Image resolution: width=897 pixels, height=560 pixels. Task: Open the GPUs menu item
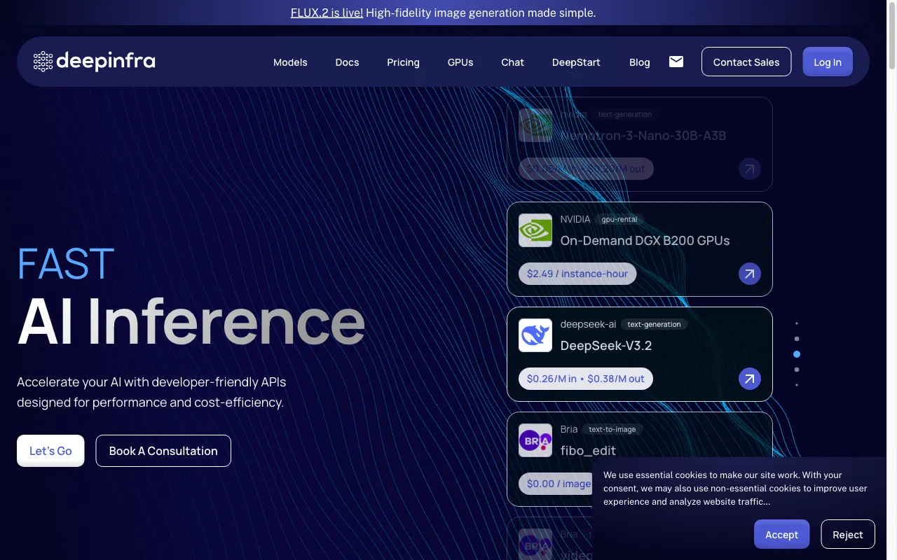point(460,62)
